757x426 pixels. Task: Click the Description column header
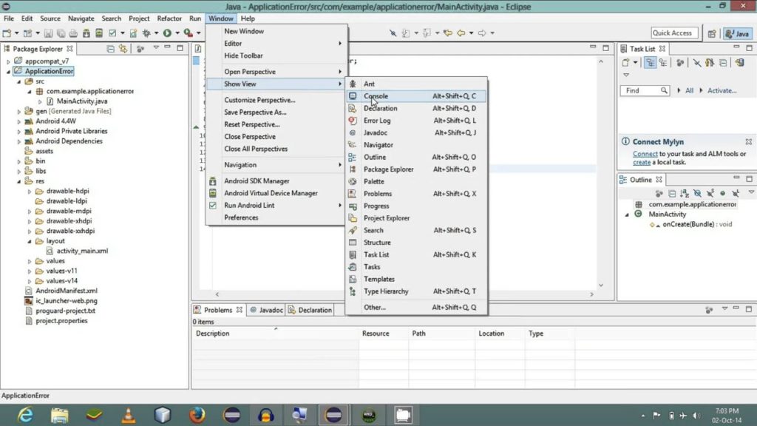click(275, 334)
